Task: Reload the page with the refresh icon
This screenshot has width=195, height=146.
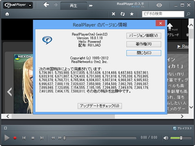Action: (x=123, y=14)
